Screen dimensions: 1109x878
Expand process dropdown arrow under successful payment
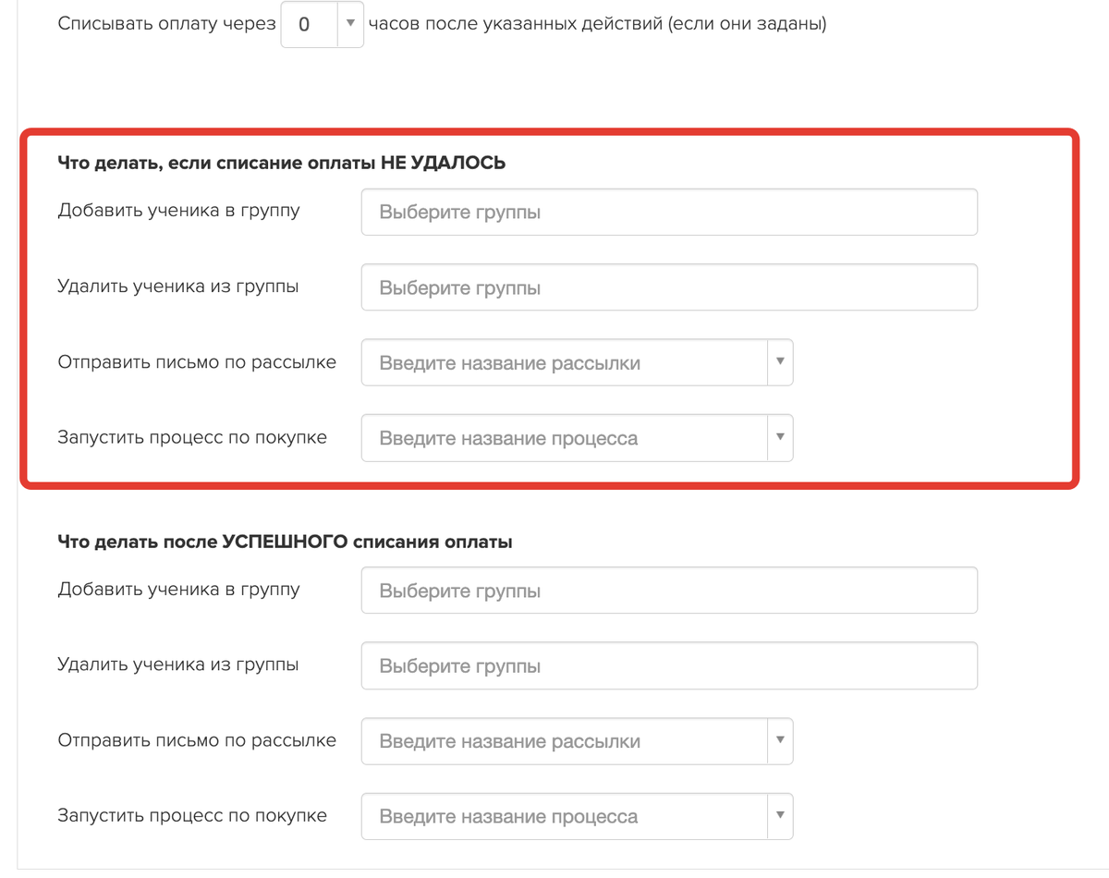coord(780,816)
